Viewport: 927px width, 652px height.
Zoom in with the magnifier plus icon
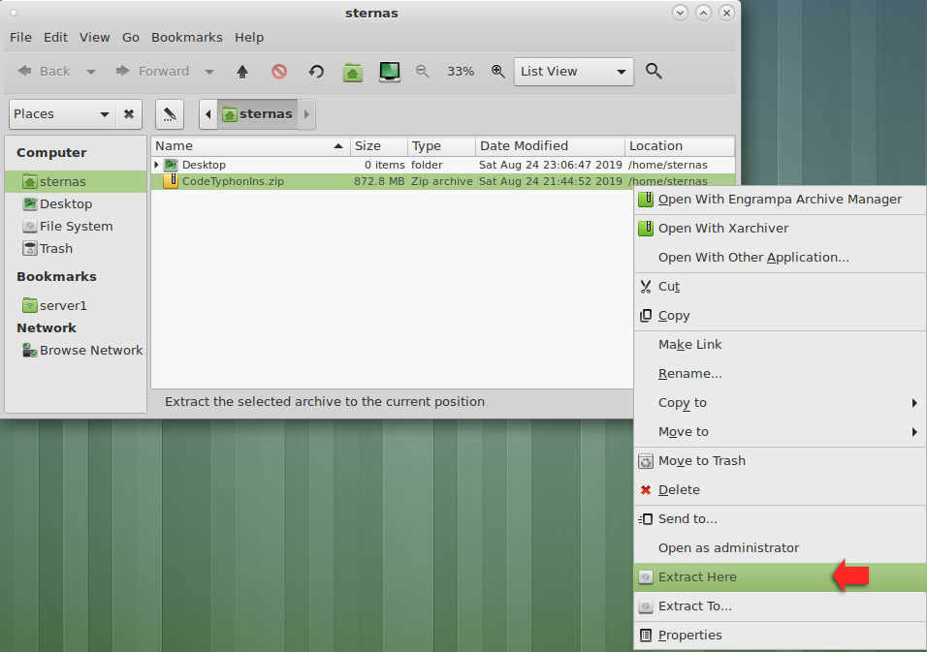[x=498, y=72]
